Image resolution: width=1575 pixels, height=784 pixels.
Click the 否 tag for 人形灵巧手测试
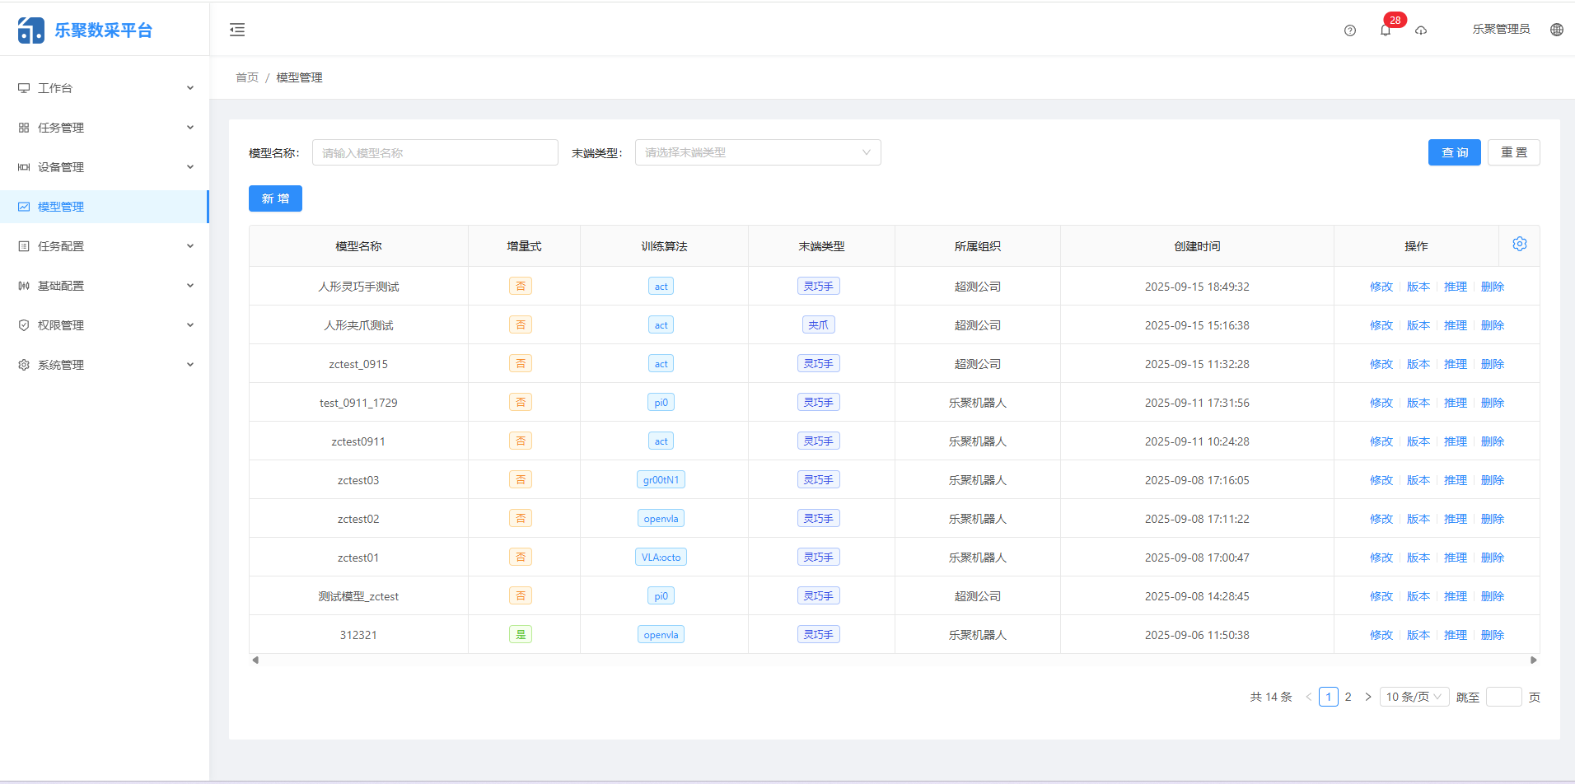click(521, 286)
